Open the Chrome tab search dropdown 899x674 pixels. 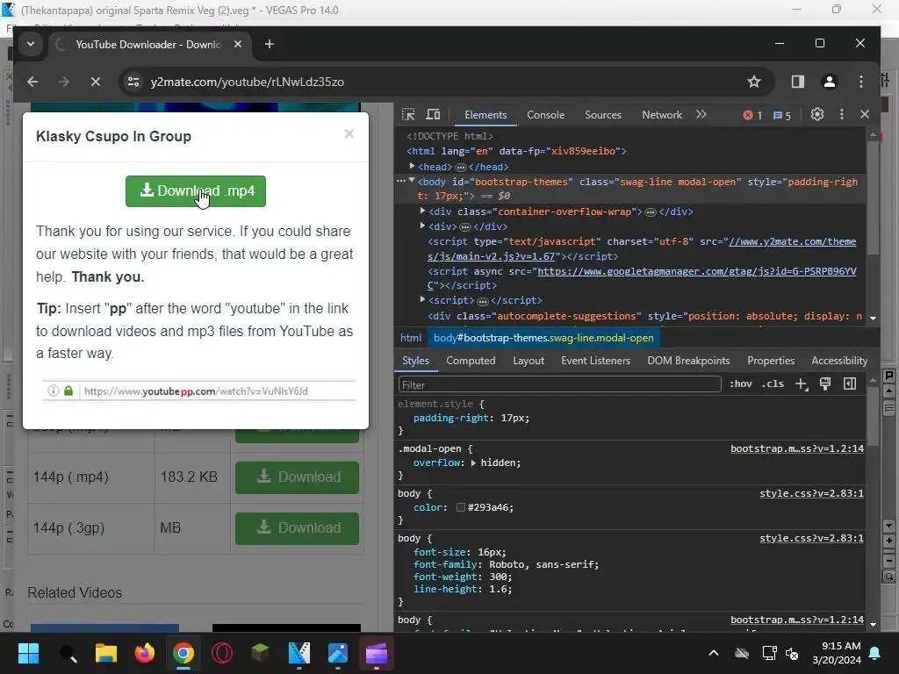[x=31, y=44]
